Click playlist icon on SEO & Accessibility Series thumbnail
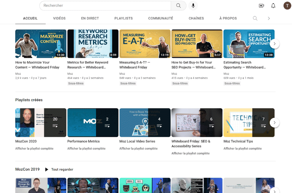The width and height of the screenshot is (292, 193). click(211, 126)
